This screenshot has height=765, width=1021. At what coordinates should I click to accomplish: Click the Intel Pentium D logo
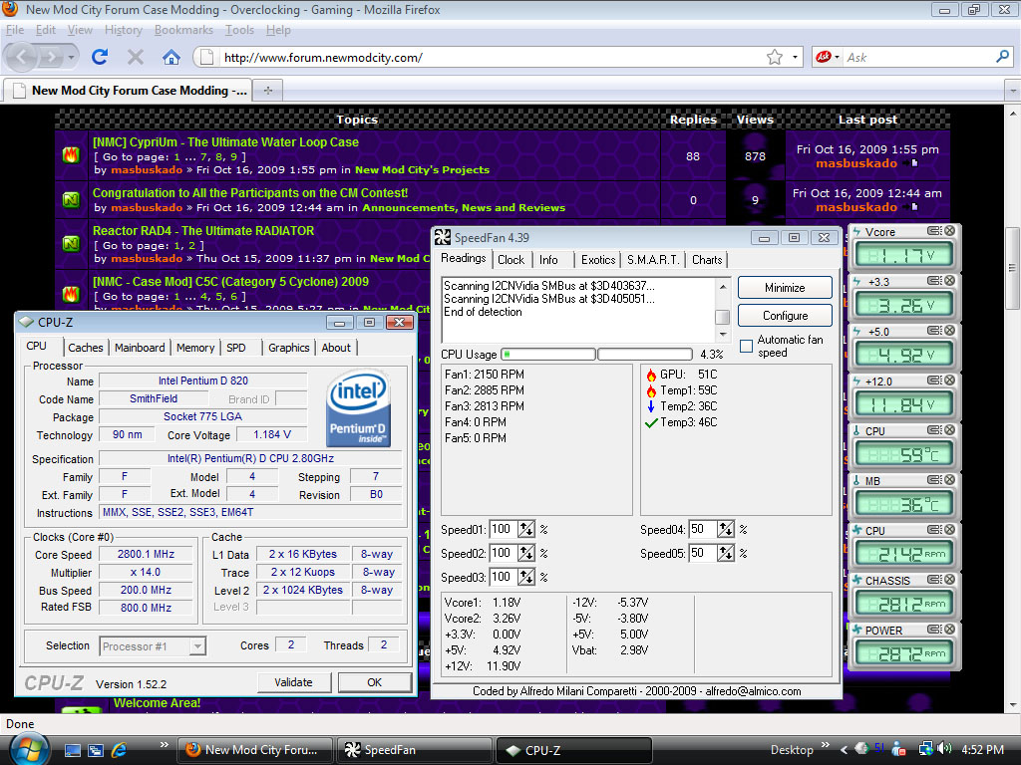point(359,408)
